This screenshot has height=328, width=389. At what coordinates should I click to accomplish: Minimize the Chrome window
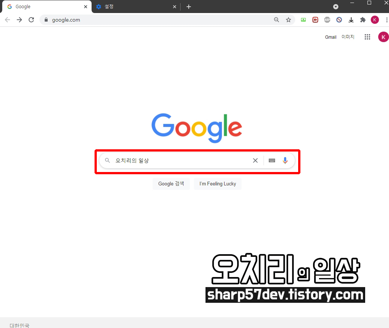click(352, 3)
